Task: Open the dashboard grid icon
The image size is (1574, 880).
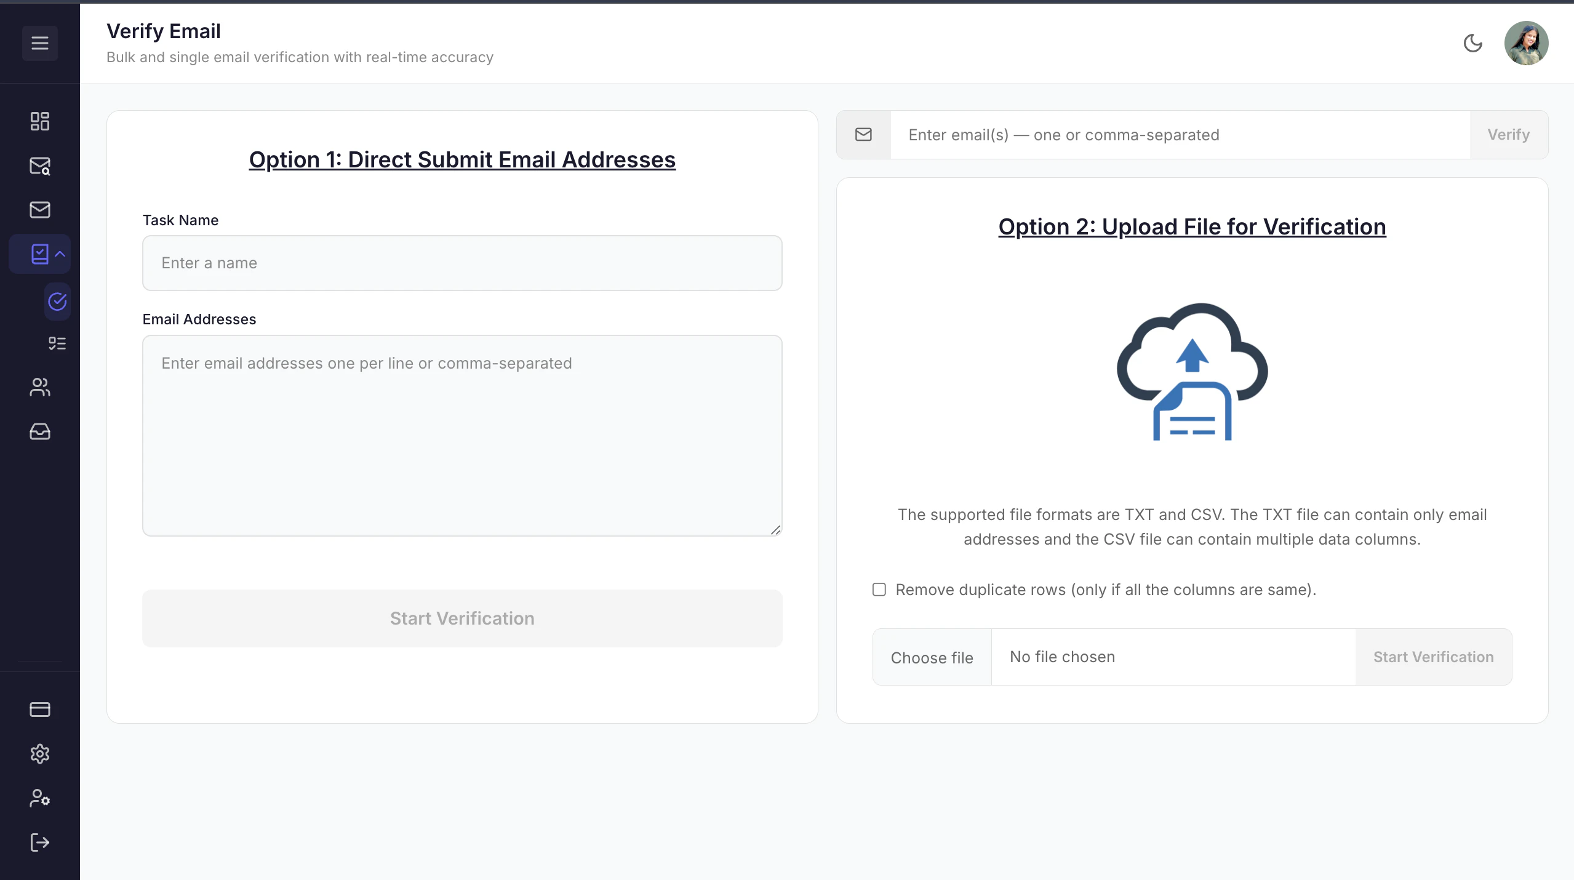Action: pos(40,121)
